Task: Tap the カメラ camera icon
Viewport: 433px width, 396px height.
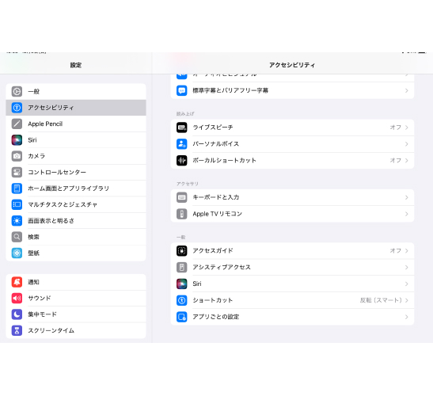Action: point(17,156)
